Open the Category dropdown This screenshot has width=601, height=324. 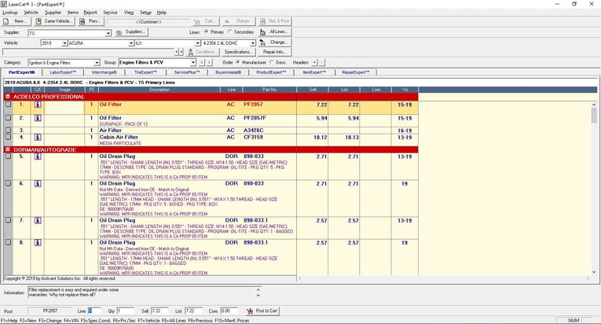(x=97, y=61)
